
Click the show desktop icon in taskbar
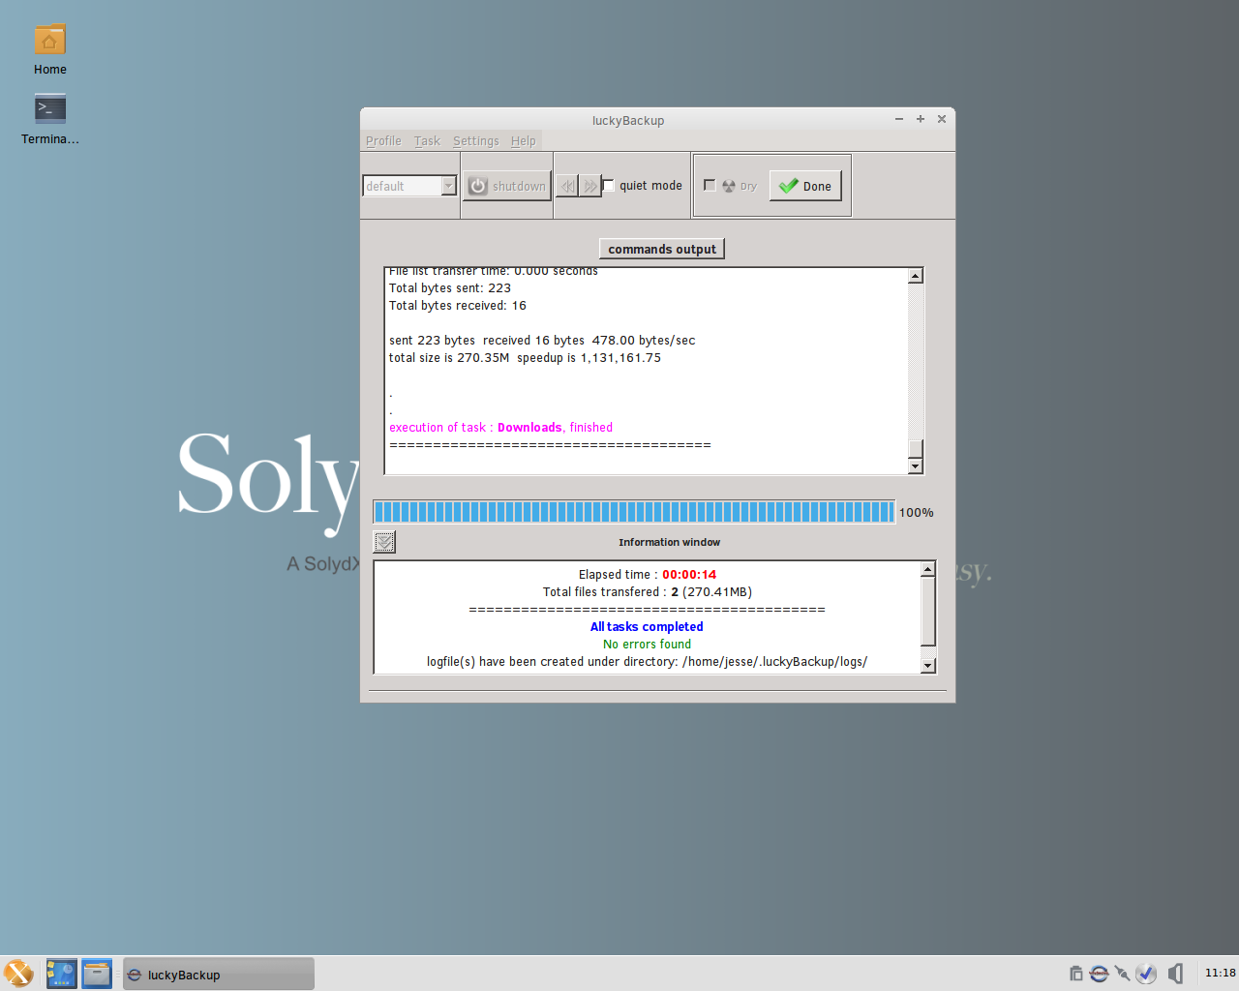click(61, 974)
